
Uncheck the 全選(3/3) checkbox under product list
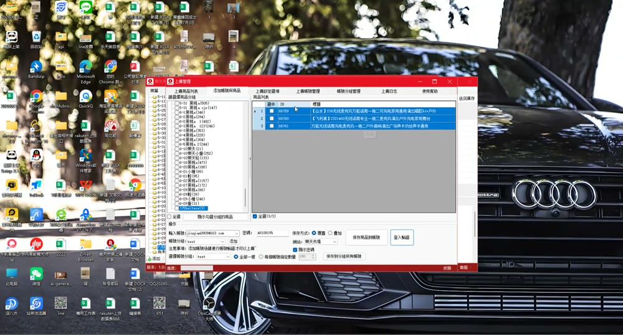tap(255, 216)
